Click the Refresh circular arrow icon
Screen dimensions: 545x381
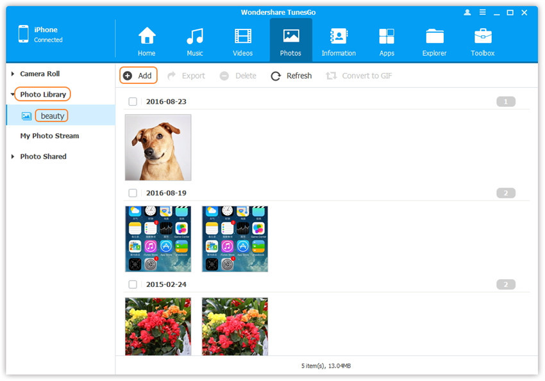pos(276,76)
